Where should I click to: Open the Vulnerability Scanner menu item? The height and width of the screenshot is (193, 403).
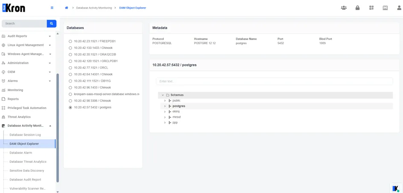coord(28,189)
